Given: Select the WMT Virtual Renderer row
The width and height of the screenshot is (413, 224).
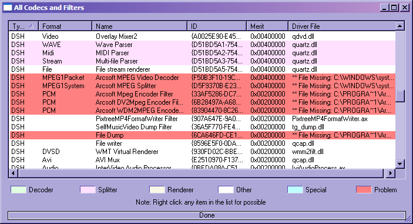Looking at the screenshot, I should coord(203,152).
